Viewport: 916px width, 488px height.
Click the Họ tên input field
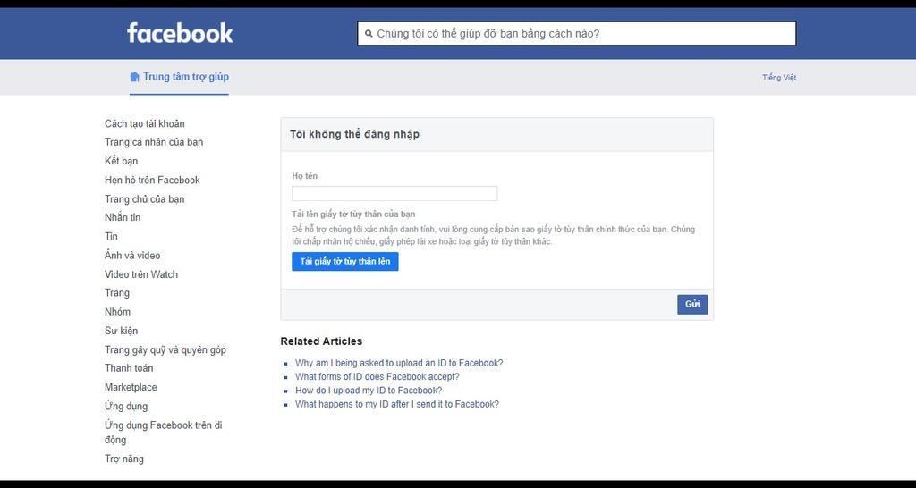394,194
